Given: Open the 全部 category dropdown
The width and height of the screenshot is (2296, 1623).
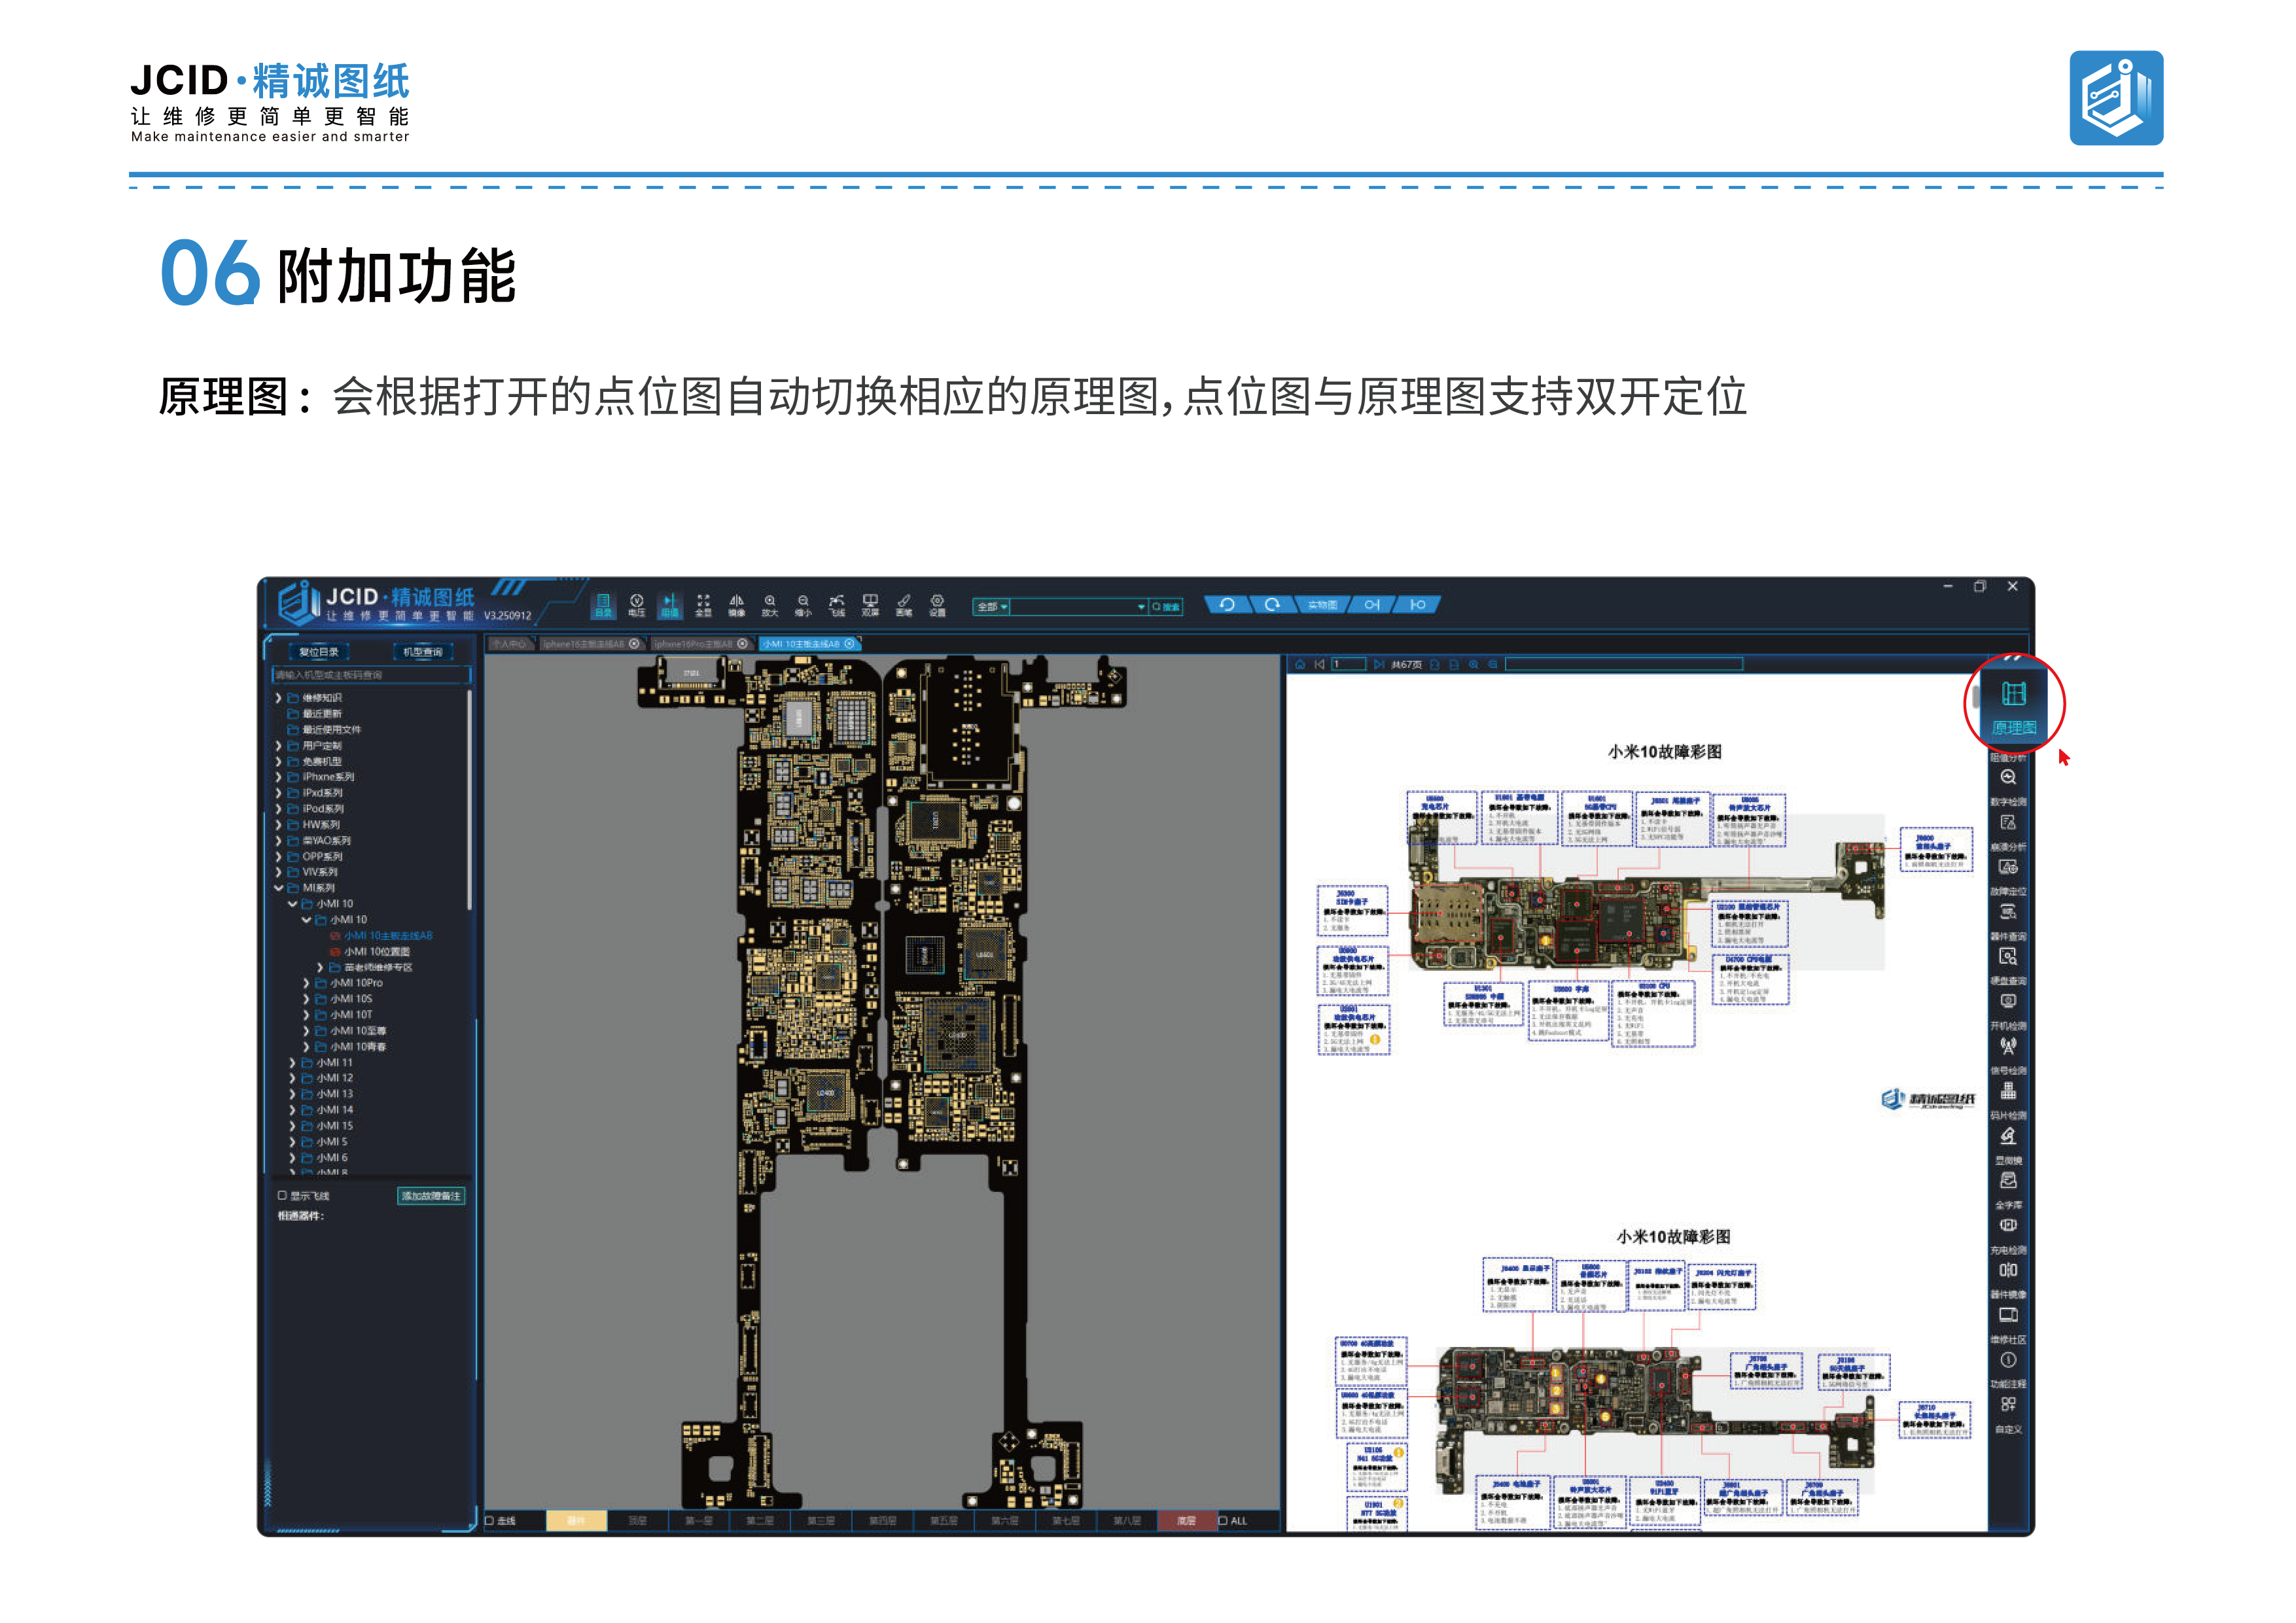Looking at the screenshot, I should pos(992,607).
